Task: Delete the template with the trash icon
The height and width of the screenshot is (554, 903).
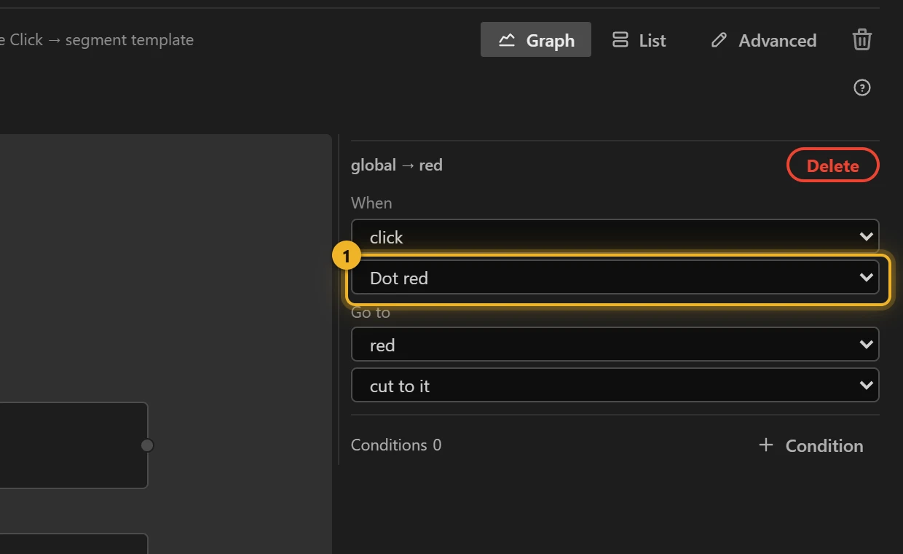Action: pos(862,39)
